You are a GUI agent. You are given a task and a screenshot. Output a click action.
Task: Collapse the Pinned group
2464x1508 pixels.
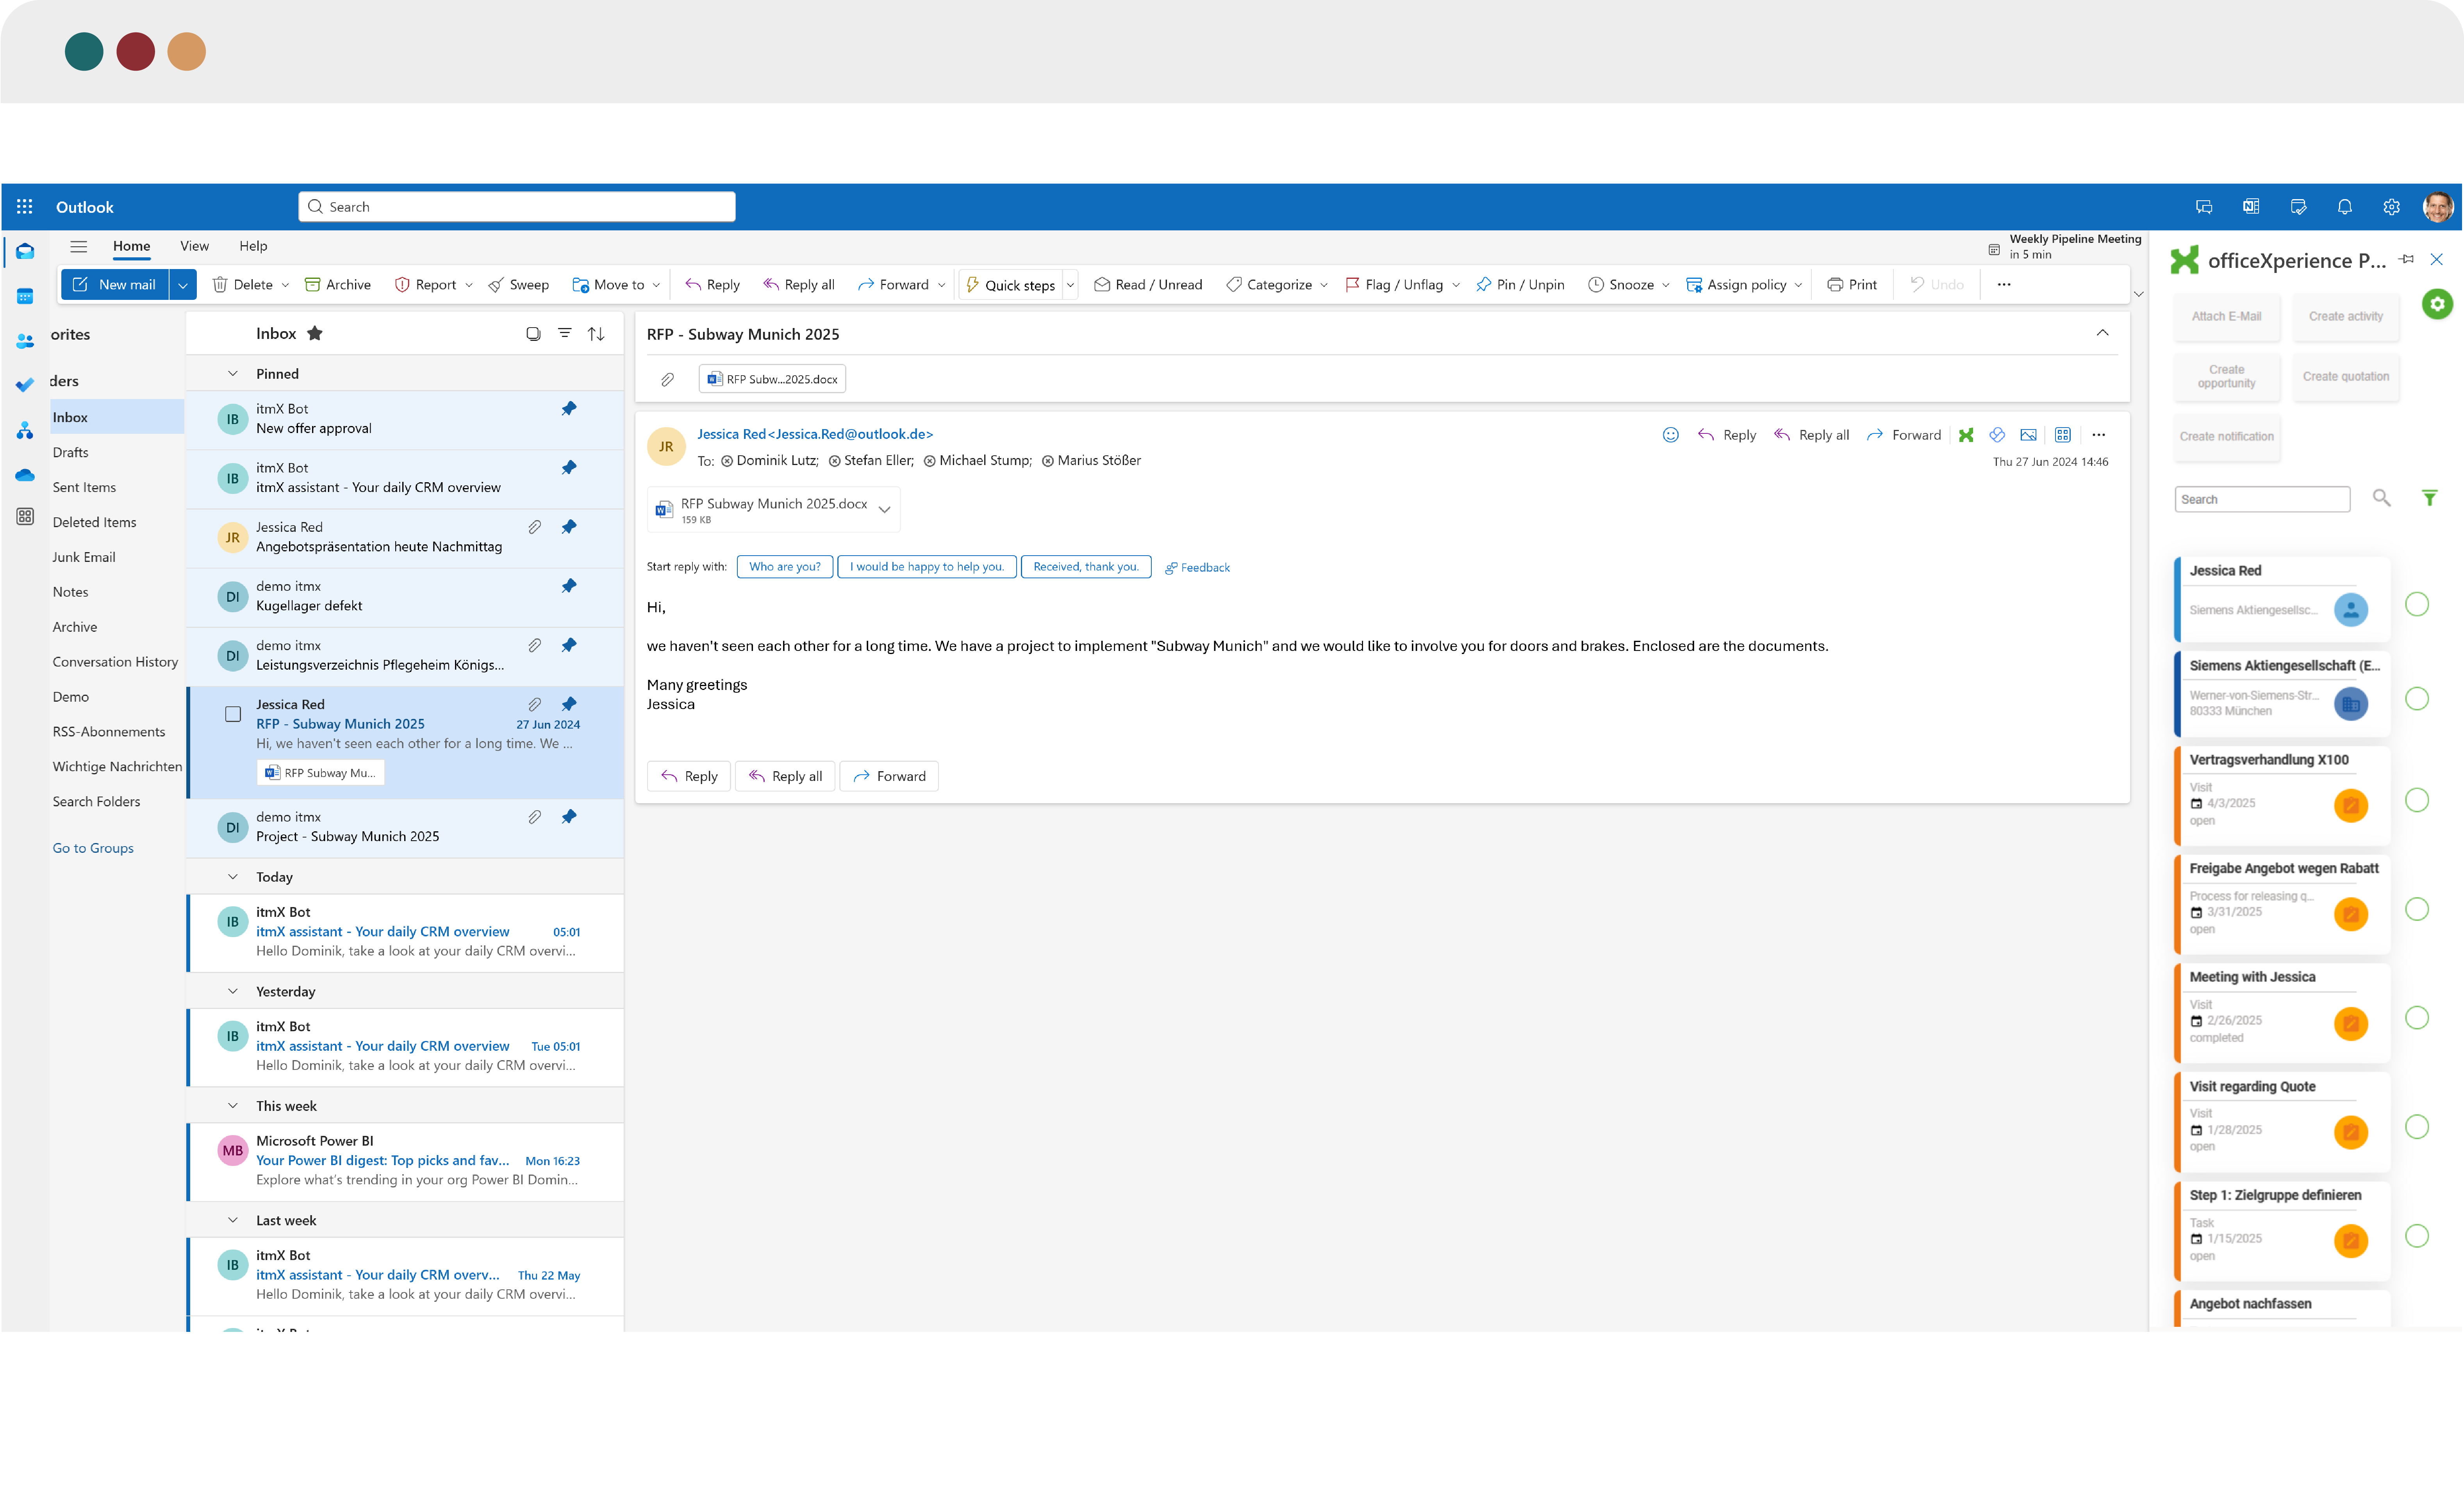point(233,374)
